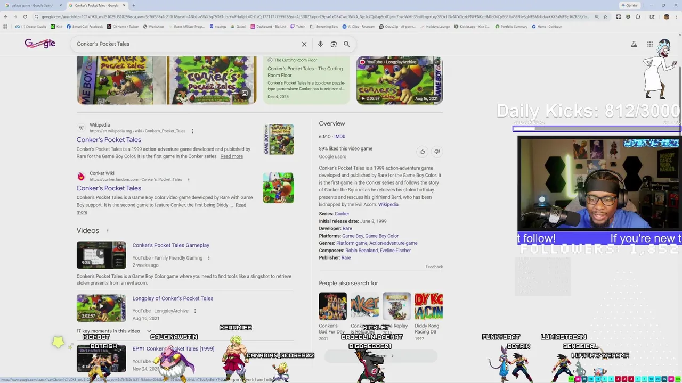Reload the page in the browser
682x383 pixels.
(x=25, y=16)
